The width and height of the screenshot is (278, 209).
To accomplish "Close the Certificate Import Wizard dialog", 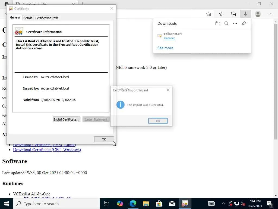I will [x=168, y=90].
